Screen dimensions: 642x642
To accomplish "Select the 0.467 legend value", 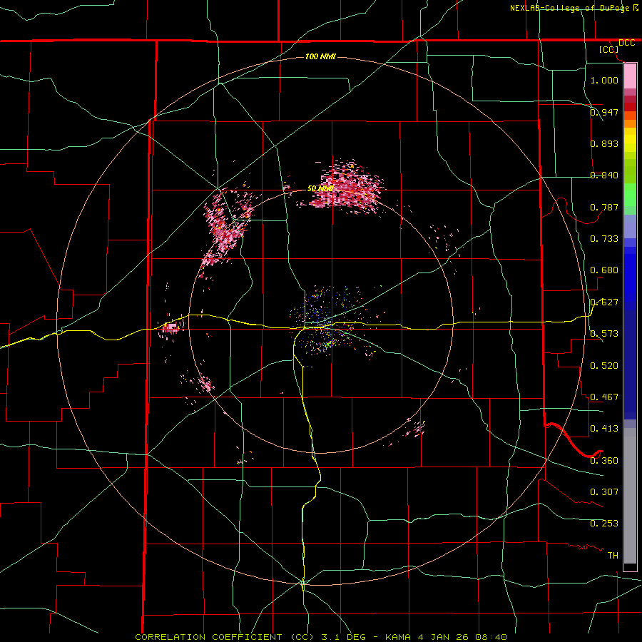I will (x=604, y=397).
